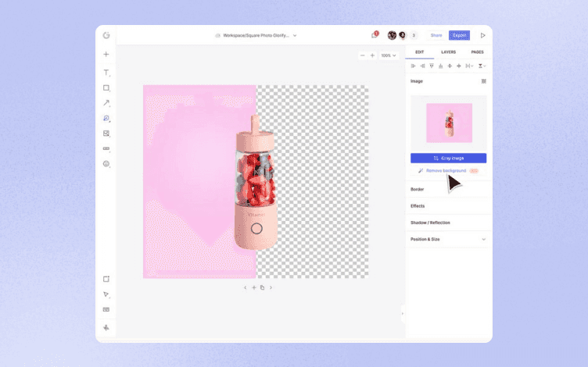588x367 pixels.
Task: Click the canvas resize icon near sidebar bottom
Action: click(x=106, y=279)
